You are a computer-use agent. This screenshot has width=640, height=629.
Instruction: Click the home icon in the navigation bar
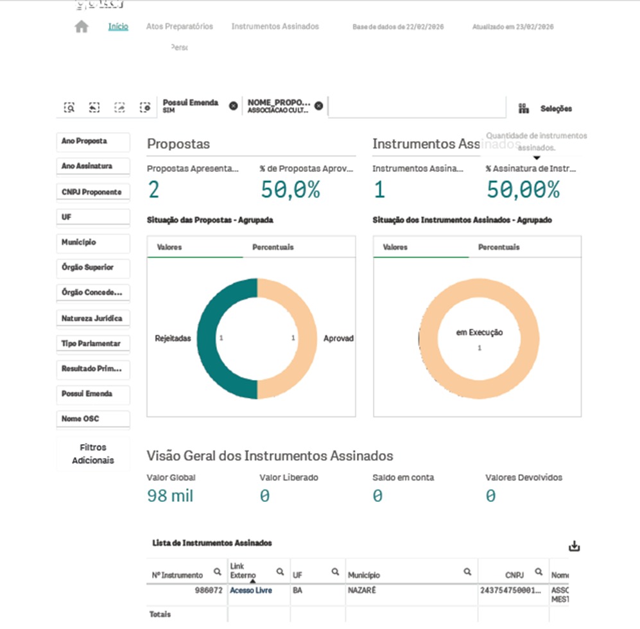pyautogui.click(x=81, y=27)
